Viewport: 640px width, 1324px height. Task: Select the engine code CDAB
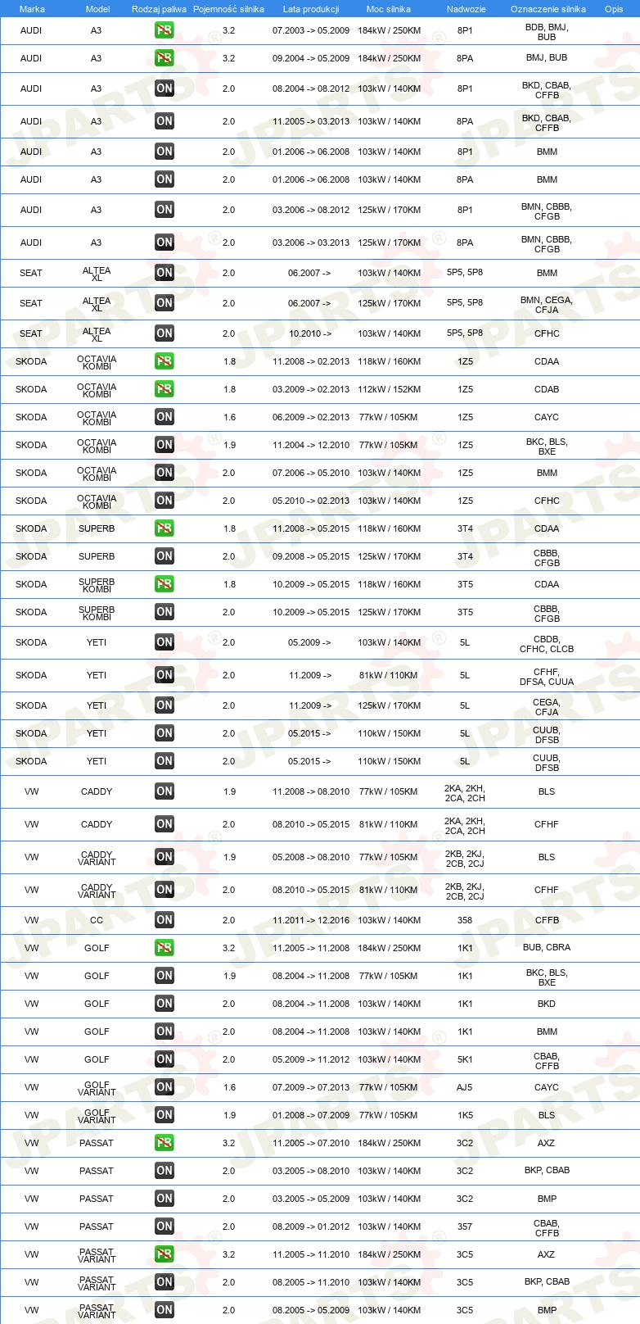[x=547, y=389]
